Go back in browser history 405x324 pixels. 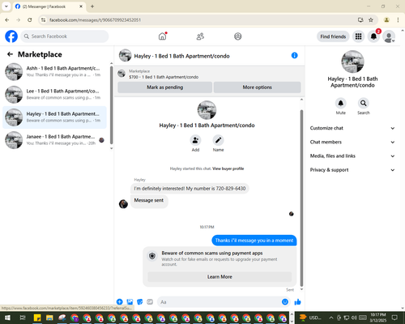7,20
